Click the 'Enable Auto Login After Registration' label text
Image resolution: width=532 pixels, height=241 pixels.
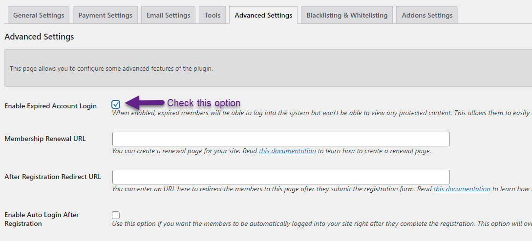pyautogui.click(x=42, y=219)
